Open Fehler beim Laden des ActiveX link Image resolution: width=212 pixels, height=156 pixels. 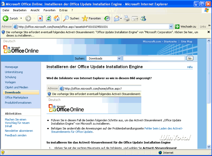click(x=164, y=128)
